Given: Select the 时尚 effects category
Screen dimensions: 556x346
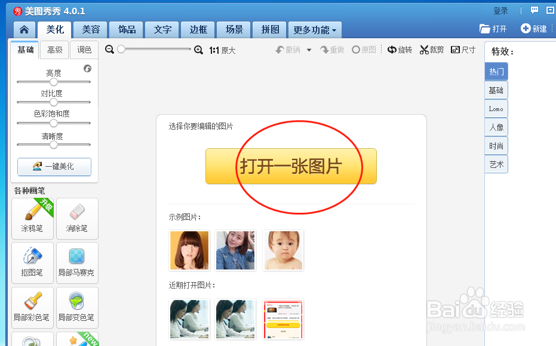Looking at the screenshot, I should pyautogui.click(x=496, y=145).
